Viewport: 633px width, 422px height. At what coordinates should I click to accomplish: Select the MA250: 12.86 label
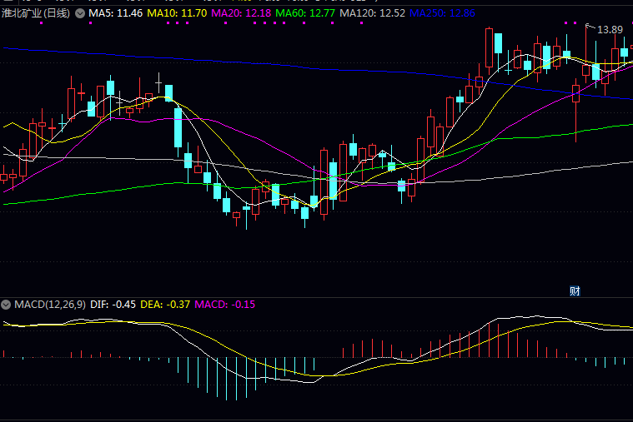point(442,13)
